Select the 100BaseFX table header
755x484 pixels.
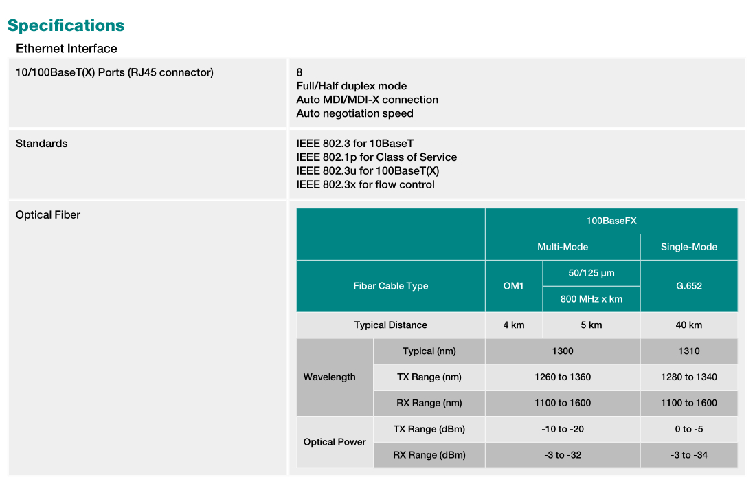611,221
